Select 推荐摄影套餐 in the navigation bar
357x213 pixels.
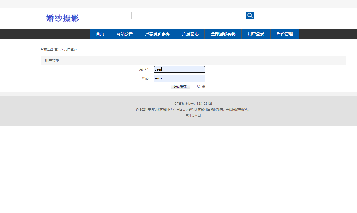pyautogui.click(x=157, y=34)
